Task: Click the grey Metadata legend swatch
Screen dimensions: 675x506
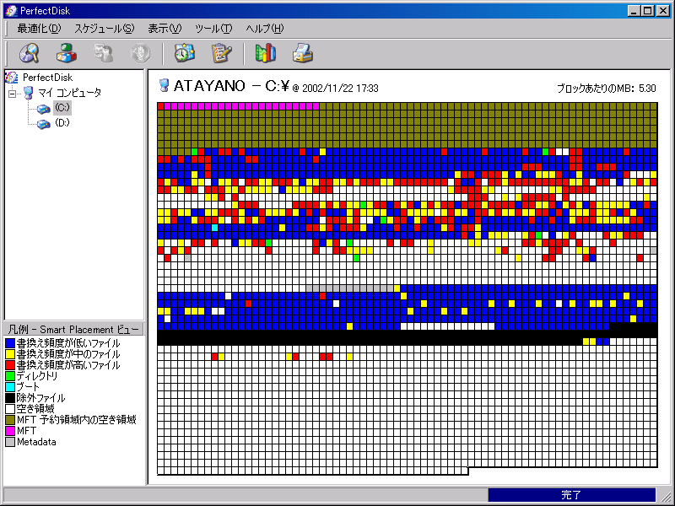Action: pos(10,442)
